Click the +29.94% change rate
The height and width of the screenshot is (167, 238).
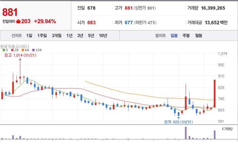coord(45,21)
